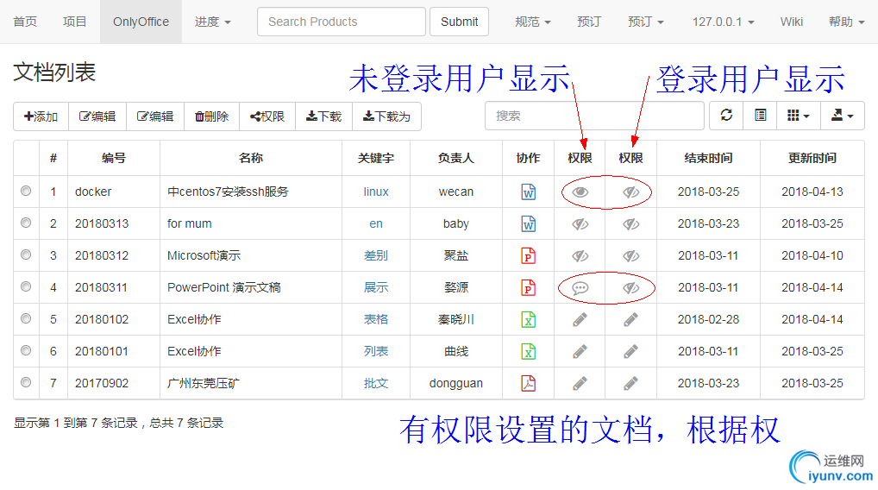The image size is (878, 490).
Task: Click first pencil edit icon in row 20180101
Action: (x=580, y=351)
